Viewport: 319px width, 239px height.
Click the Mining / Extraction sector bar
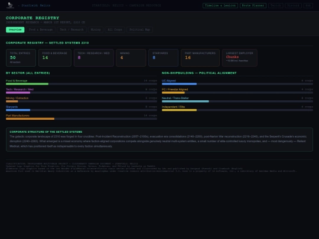[12, 102]
